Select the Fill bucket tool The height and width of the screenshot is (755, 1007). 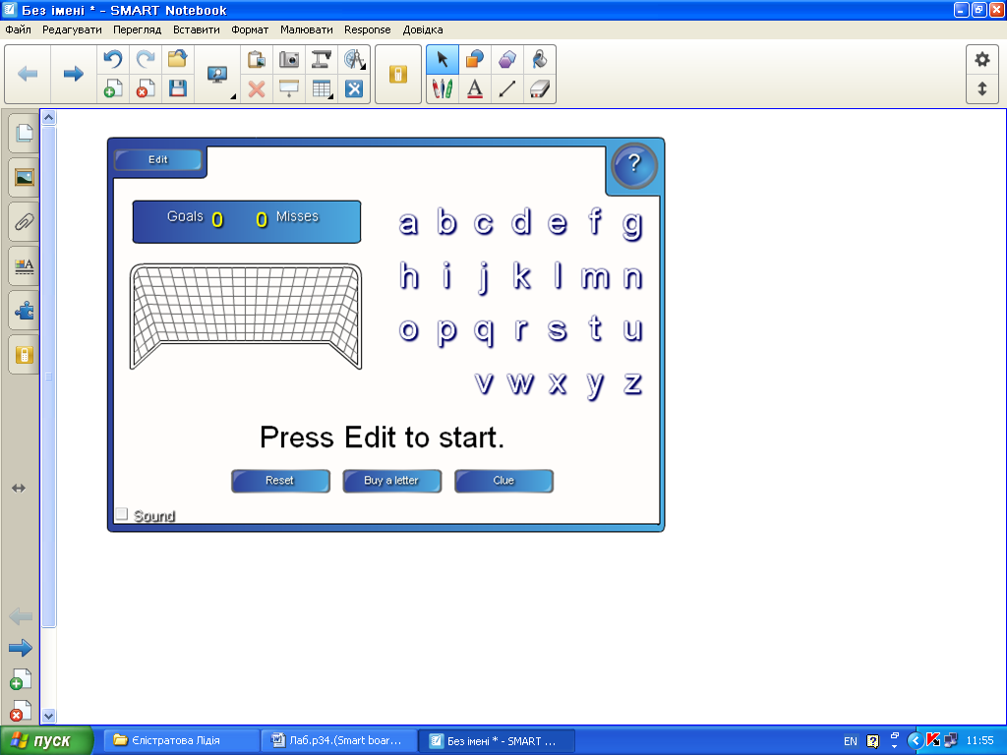540,60
